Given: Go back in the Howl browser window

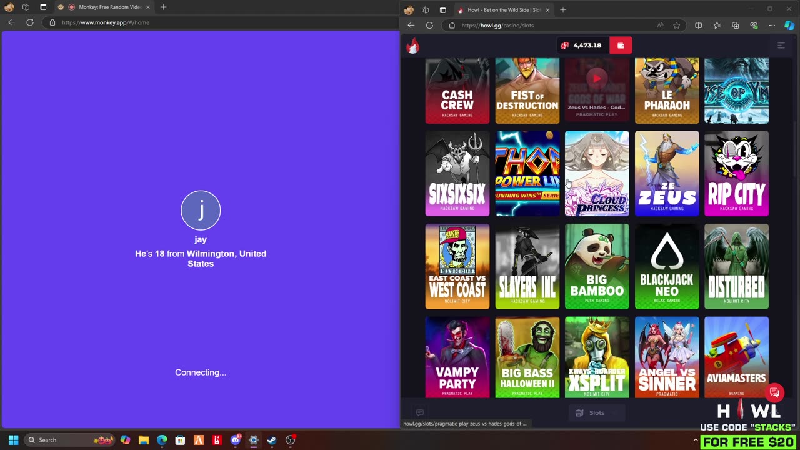Looking at the screenshot, I should tap(411, 26).
